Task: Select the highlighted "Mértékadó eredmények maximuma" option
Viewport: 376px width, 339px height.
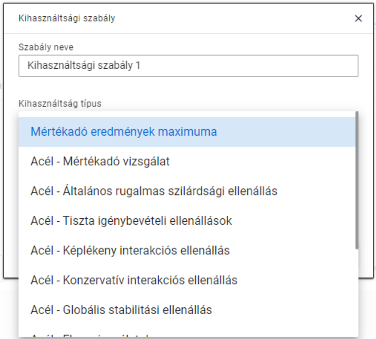Action: [124, 132]
